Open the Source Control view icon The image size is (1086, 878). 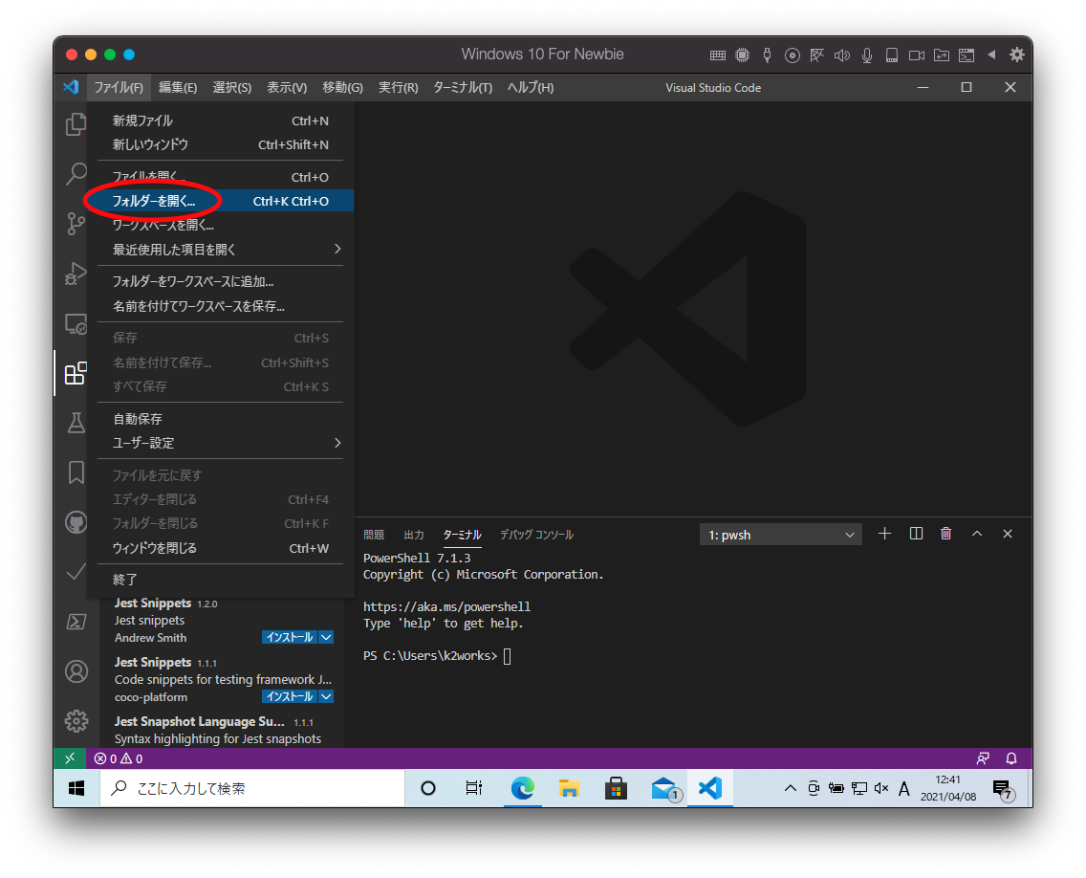click(x=76, y=224)
